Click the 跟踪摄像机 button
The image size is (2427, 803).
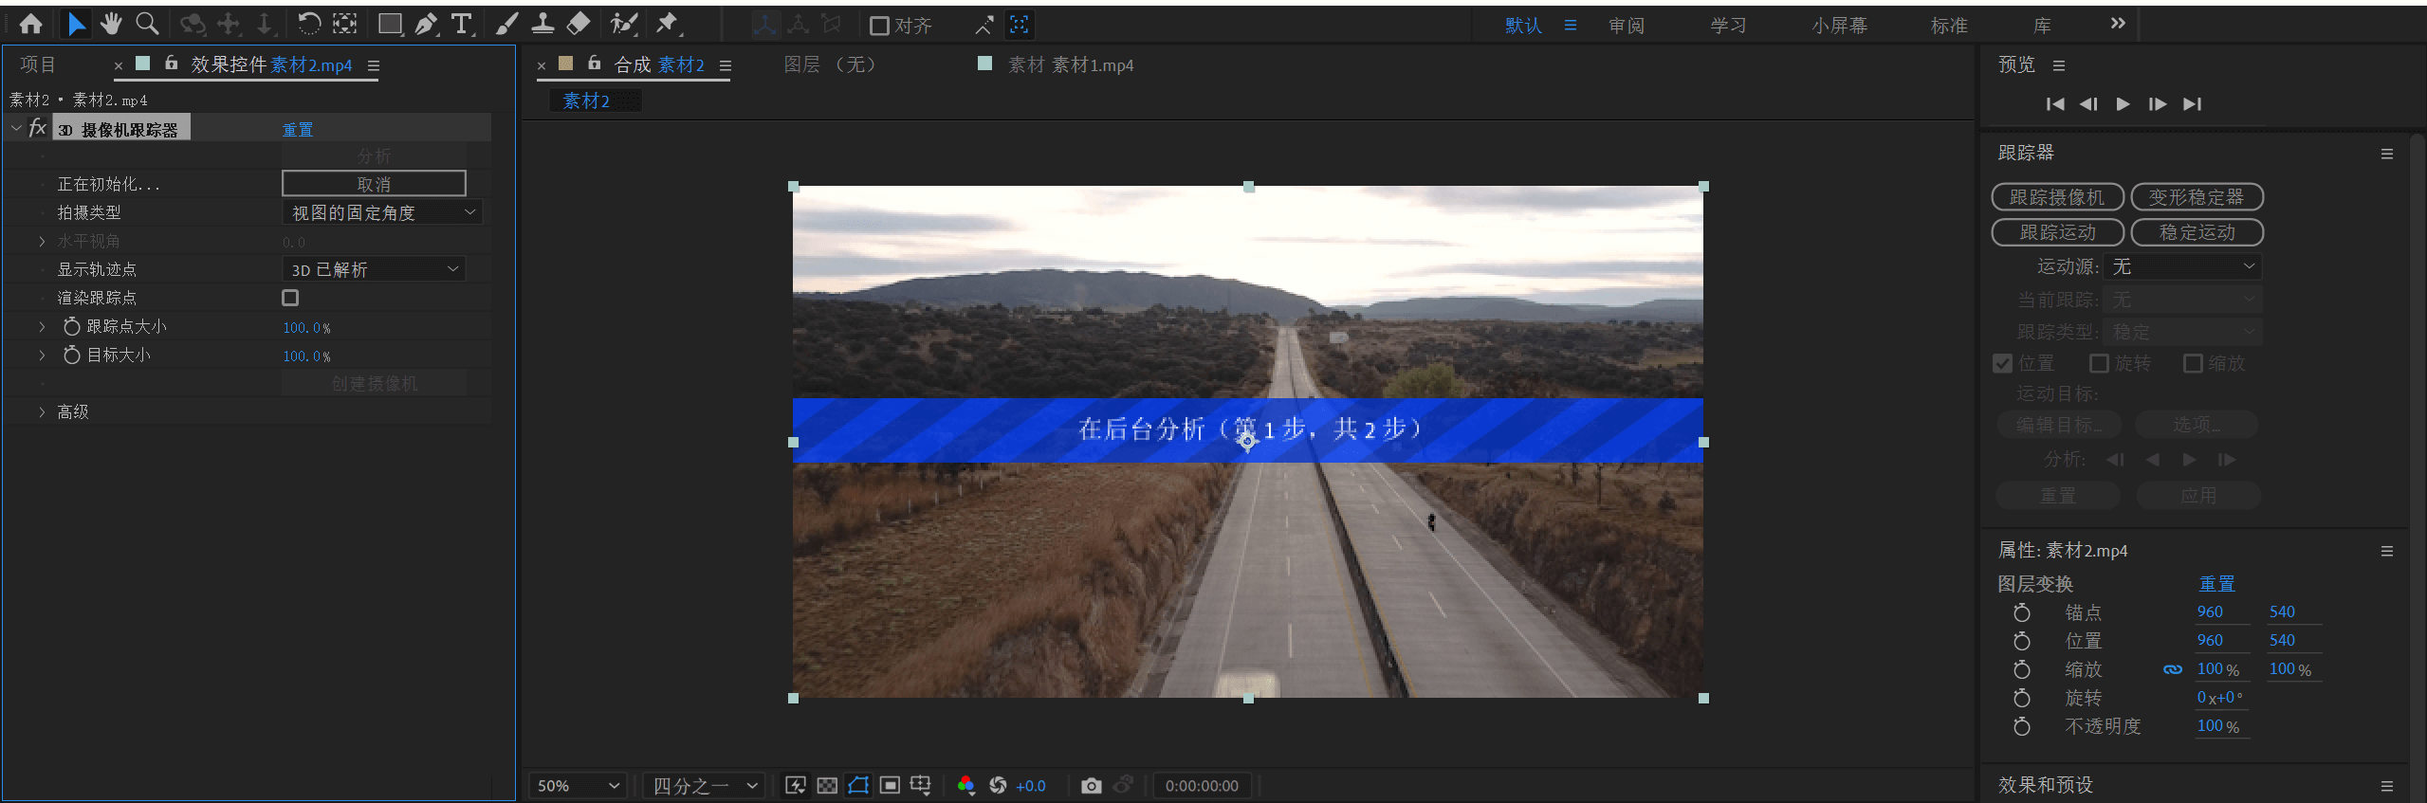pyautogui.click(x=2057, y=197)
